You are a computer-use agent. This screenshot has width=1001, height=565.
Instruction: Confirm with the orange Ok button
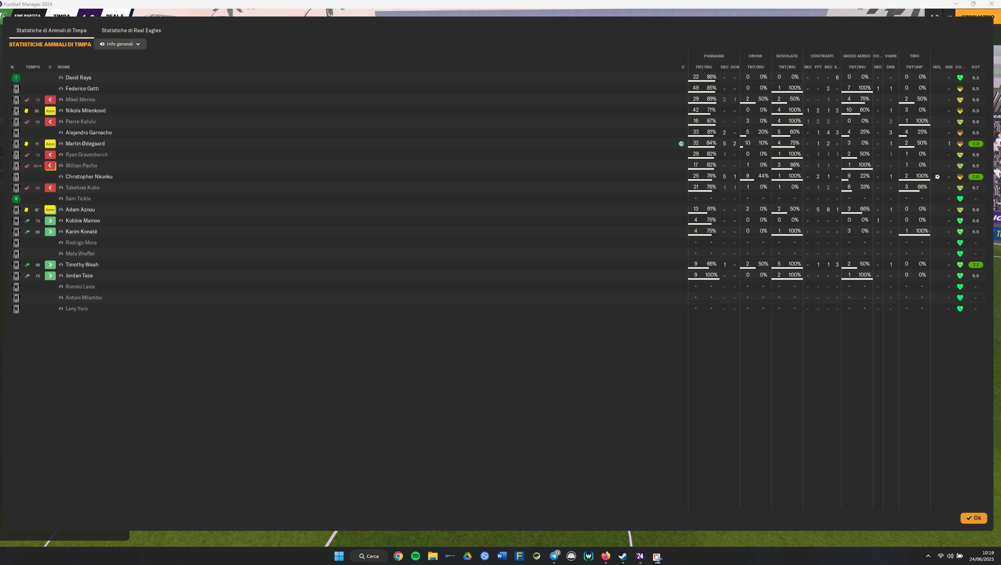click(x=973, y=518)
